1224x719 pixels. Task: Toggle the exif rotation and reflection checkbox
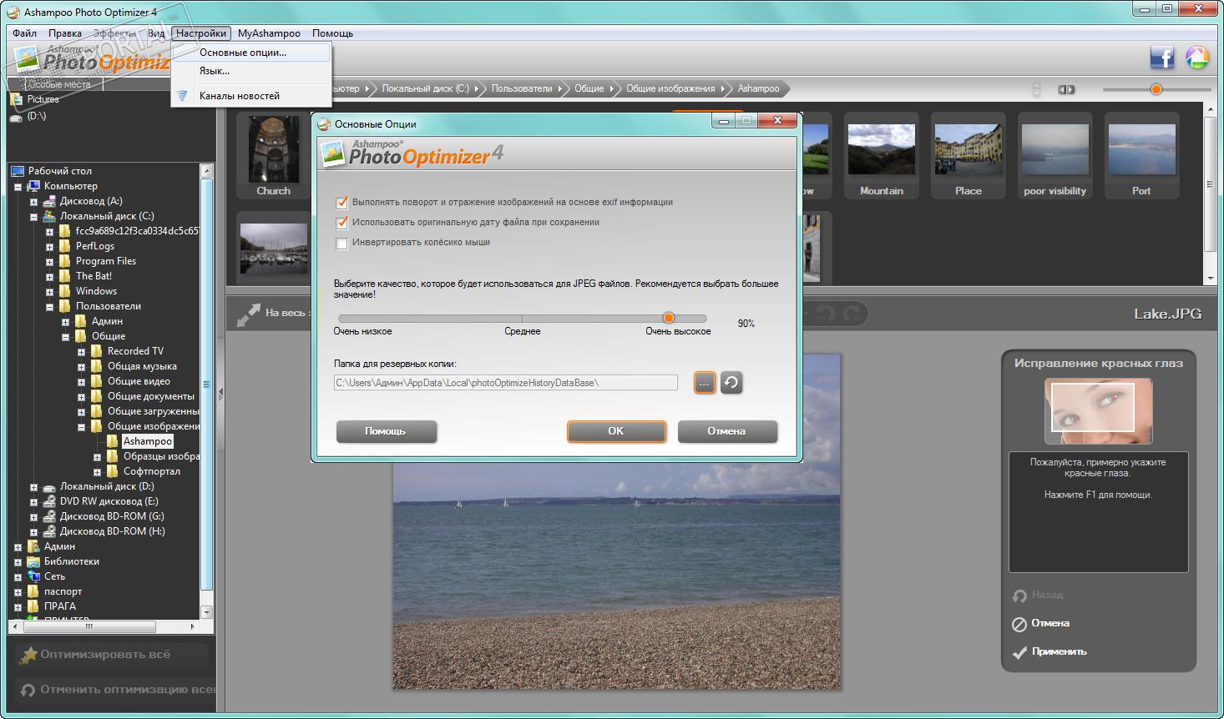coord(341,203)
